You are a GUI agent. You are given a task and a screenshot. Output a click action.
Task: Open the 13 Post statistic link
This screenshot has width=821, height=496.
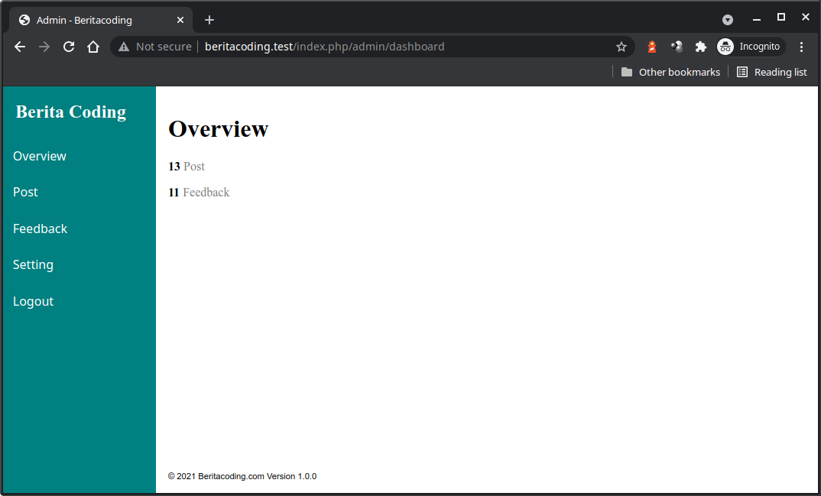click(187, 166)
